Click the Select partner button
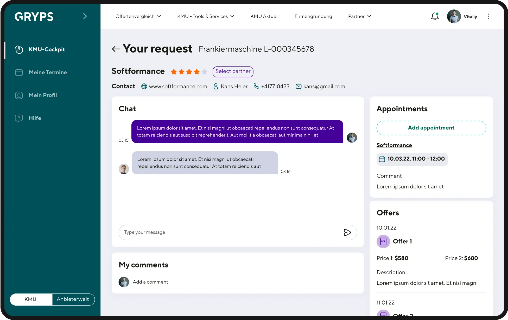This screenshot has width=508, height=320. [x=233, y=71]
